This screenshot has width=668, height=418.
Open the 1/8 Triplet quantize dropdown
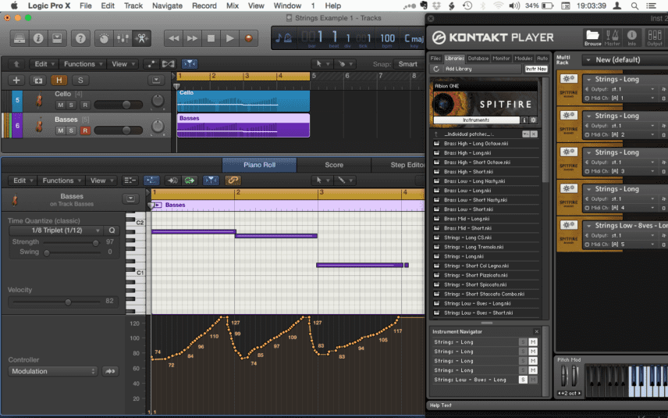point(56,230)
